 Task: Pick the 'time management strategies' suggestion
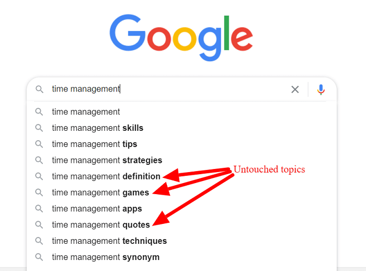point(181,160)
